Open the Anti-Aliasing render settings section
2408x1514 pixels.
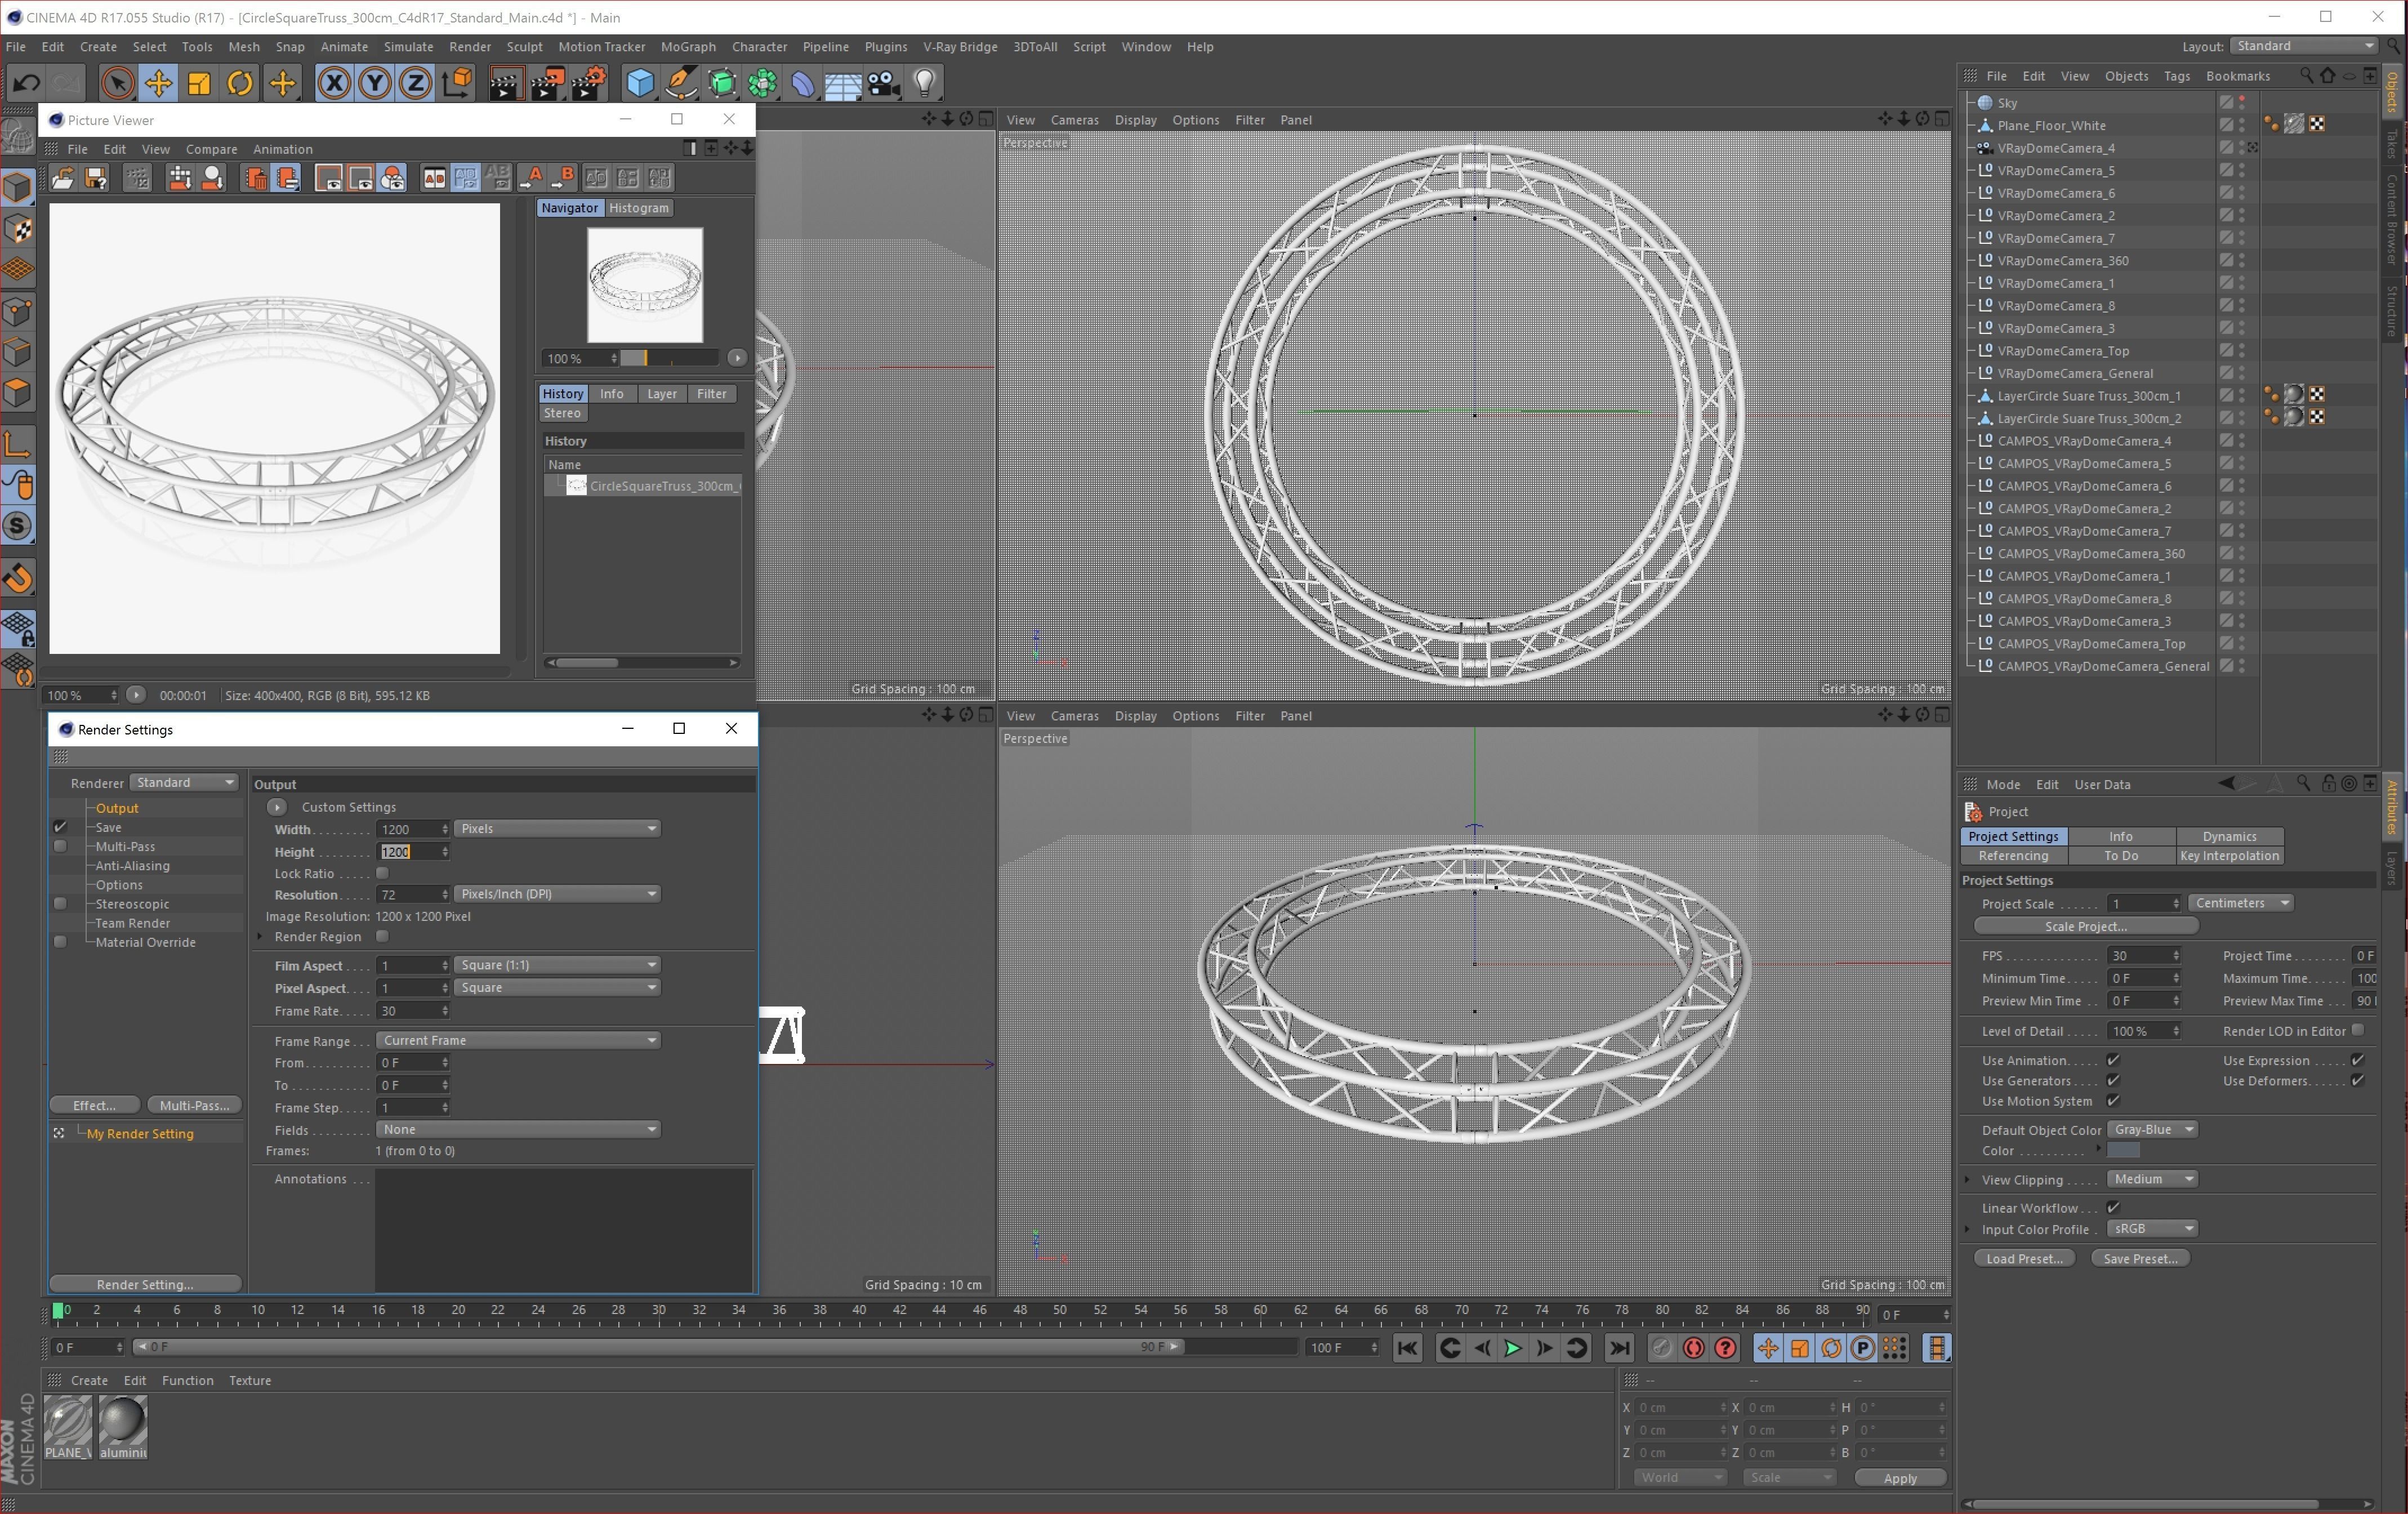click(133, 866)
